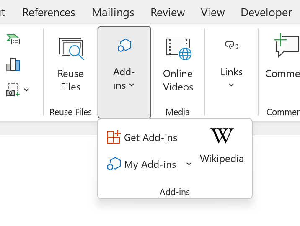
Task: Expand the My Add-ins dropdown arrow
Action: 189,164
